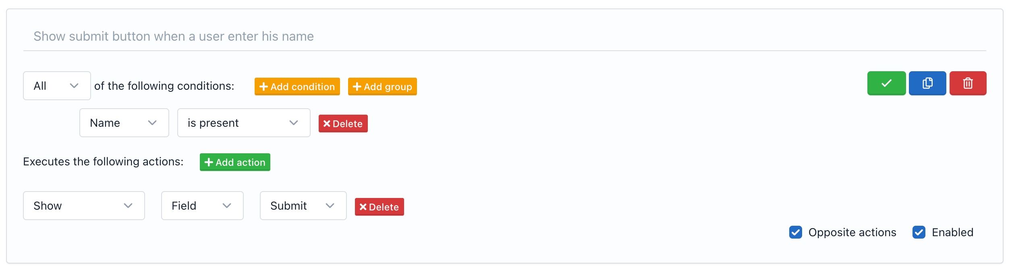
Task: Click the X icon of condition Delete
Action: click(327, 124)
